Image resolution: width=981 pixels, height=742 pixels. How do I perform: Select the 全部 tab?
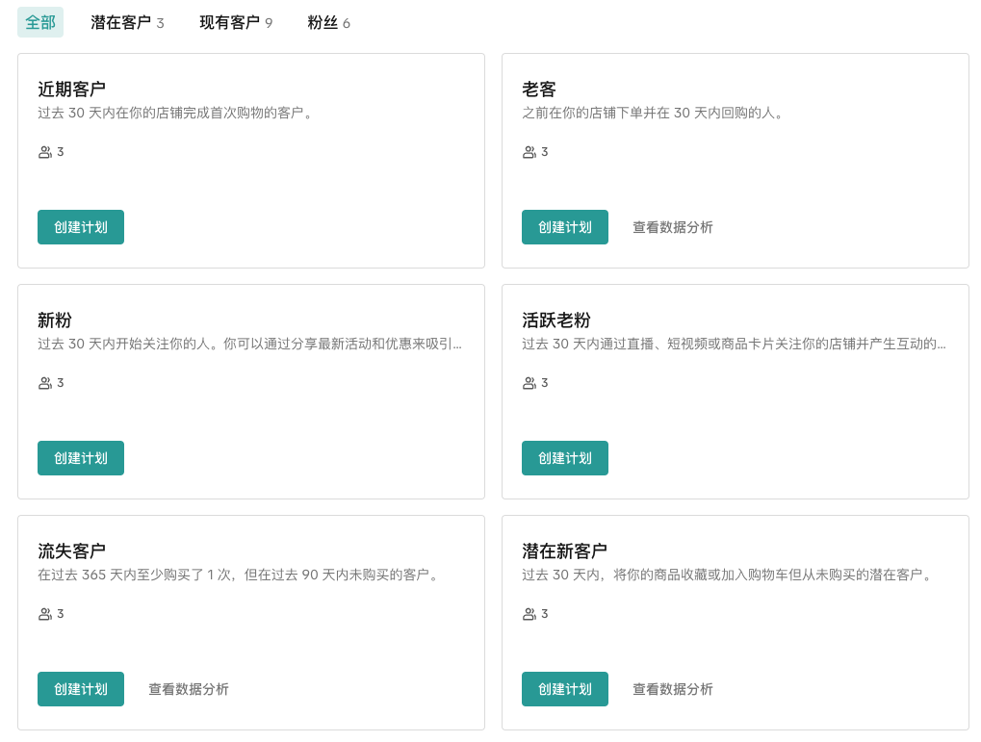click(40, 22)
